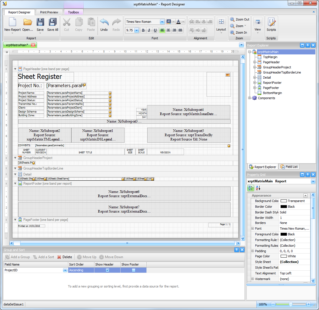
Task: Toggle right text alignment
Action: (174, 30)
